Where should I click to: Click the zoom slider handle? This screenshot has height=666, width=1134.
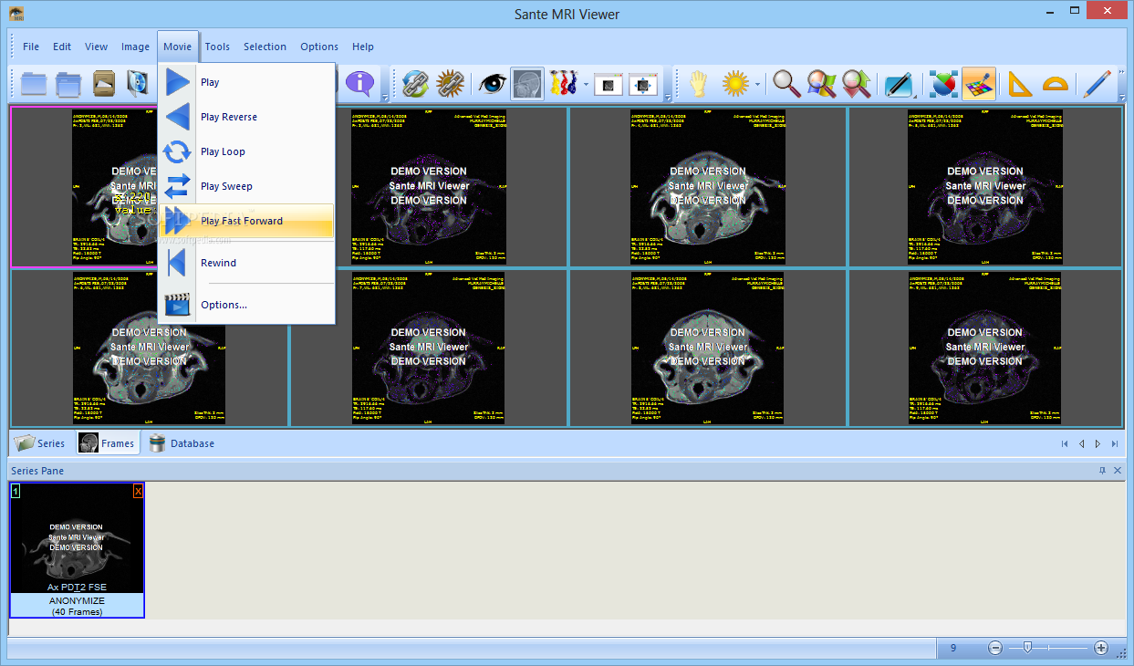pos(1028,648)
